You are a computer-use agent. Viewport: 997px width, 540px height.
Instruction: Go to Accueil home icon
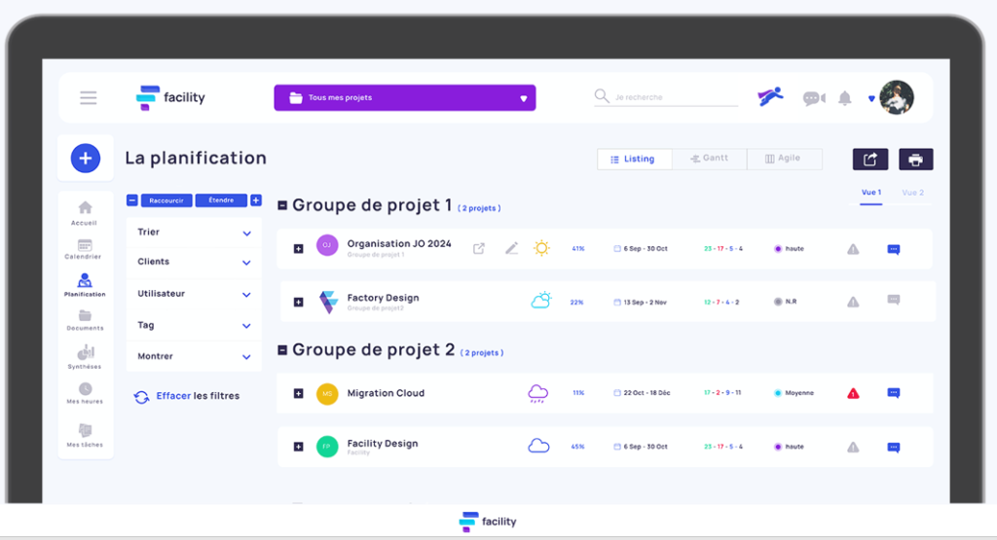click(85, 208)
